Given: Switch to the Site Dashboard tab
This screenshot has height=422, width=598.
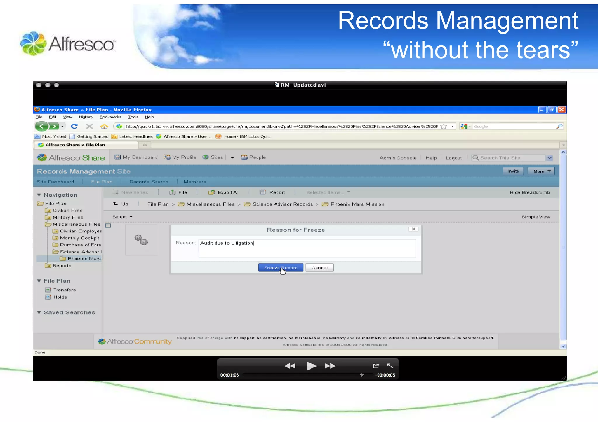Looking at the screenshot, I should click(55, 182).
